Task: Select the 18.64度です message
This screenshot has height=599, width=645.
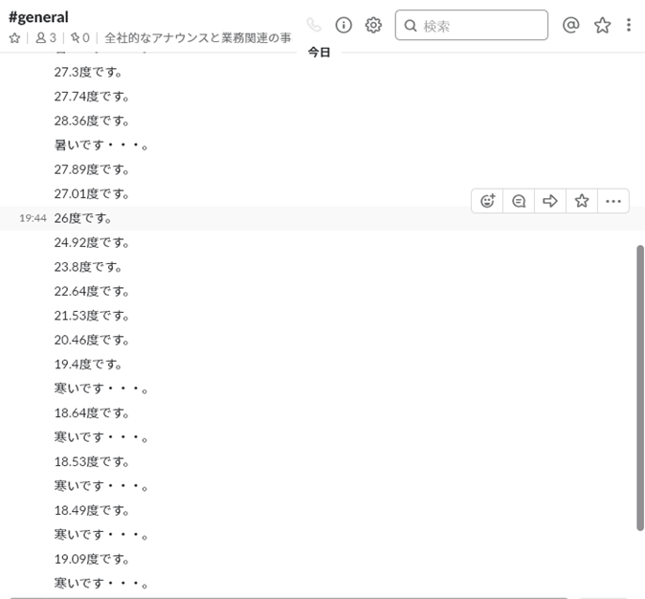Action: coord(92,413)
